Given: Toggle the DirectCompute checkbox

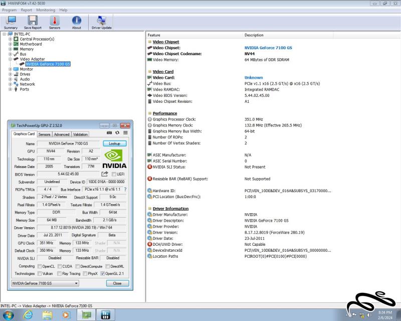Looking at the screenshot, I should pyautogui.click(x=78, y=266).
